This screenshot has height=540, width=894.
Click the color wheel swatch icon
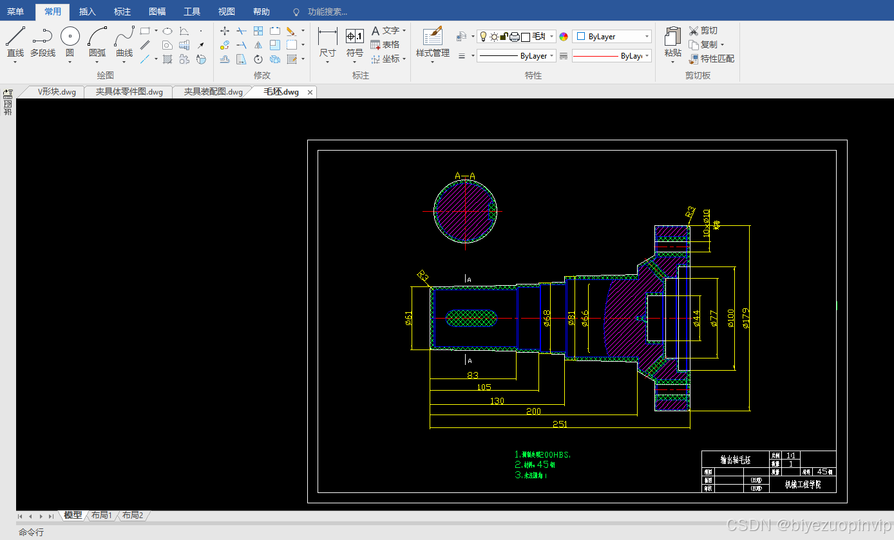click(564, 37)
